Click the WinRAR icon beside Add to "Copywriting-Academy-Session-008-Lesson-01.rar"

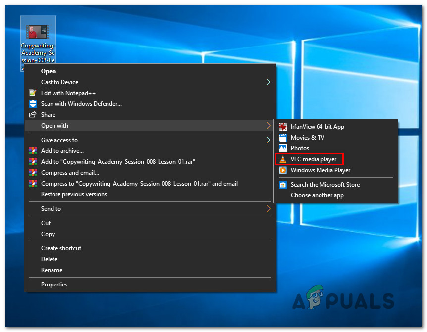tap(33, 161)
